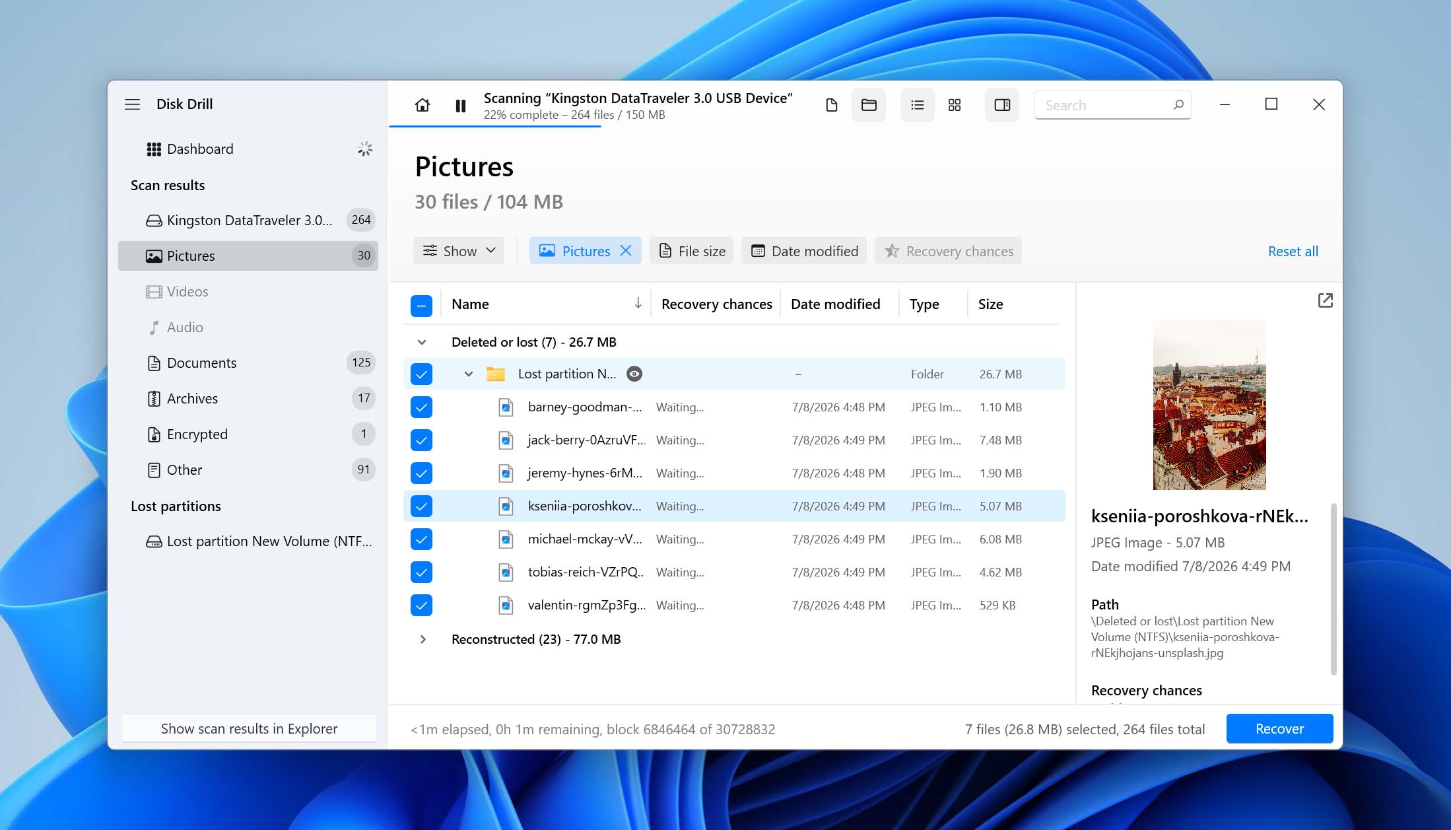Image resolution: width=1451 pixels, height=830 pixels.
Task: Click the jack-berry file's JPEG icon
Action: point(506,440)
